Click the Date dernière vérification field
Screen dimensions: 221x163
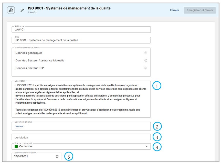[33, 156]
